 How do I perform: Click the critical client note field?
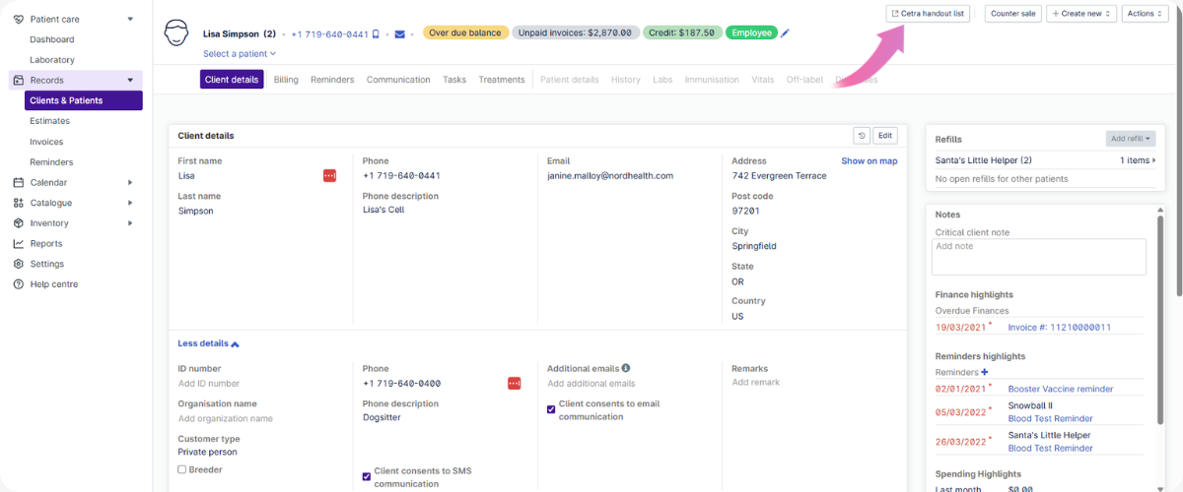(1039, 257)
